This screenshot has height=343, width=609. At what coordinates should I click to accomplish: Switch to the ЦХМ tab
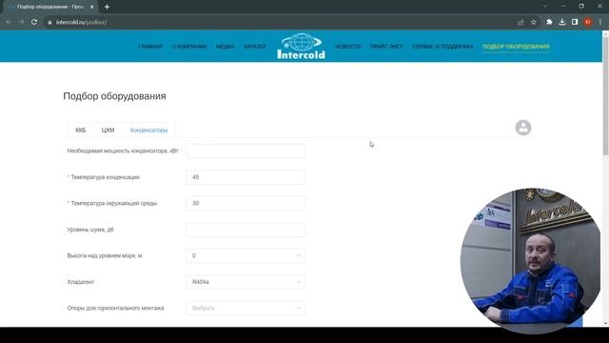tap(108, 130)
